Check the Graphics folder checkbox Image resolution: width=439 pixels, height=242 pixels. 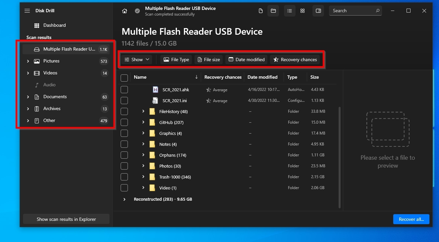point(124,133)
